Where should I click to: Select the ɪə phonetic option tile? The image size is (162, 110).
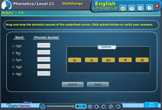pyautogui.click(x=74, y=60)
